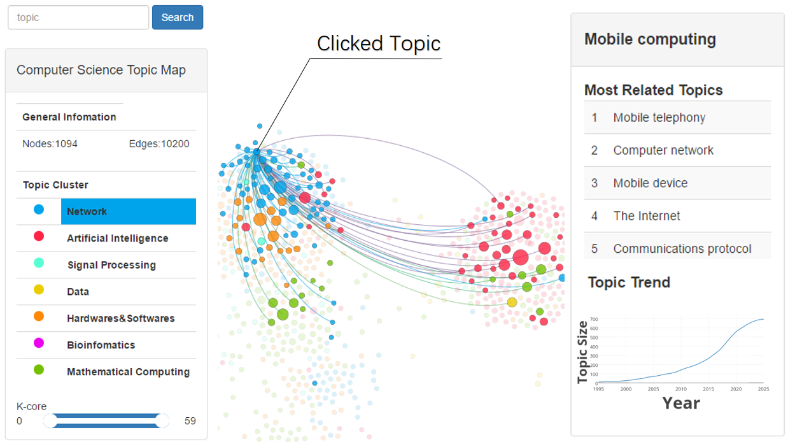This screenshot has width=788, height=442.
Task: Select the Mathematical Computing cluster
Action: tap(128, 372)
